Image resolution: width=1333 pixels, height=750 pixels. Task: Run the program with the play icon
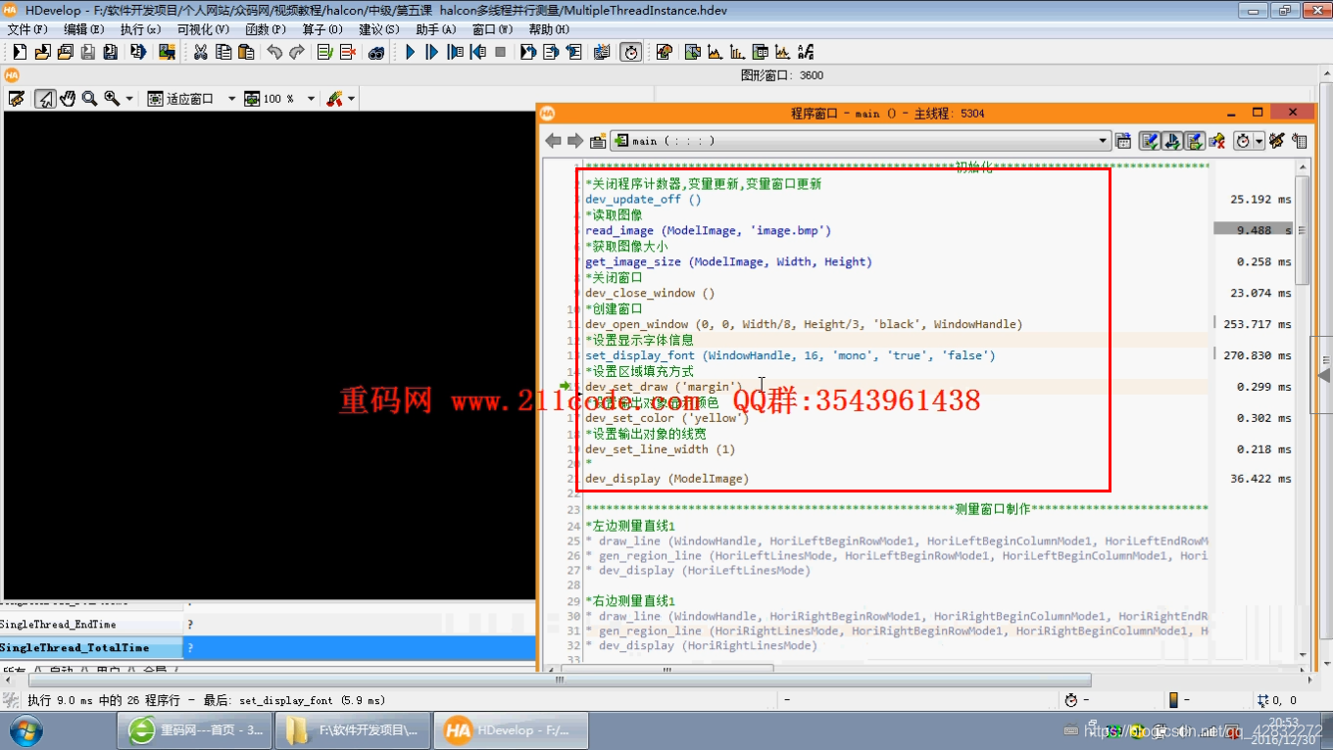pyautogui.click(x=411, y=51)
